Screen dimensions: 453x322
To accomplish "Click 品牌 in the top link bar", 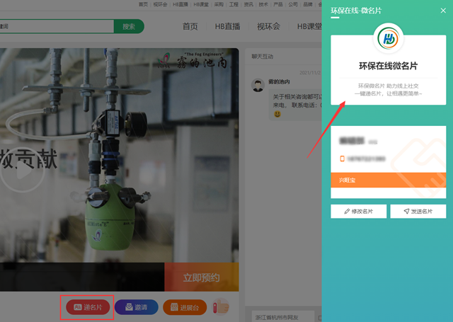I will click(308, 4).
